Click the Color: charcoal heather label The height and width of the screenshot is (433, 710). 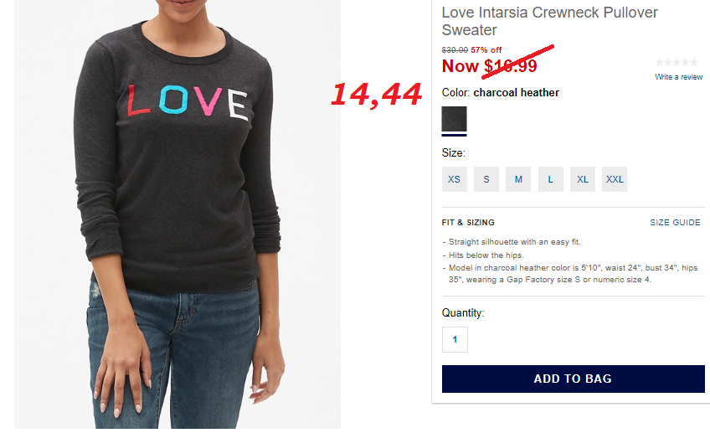[x=501, y=92]
